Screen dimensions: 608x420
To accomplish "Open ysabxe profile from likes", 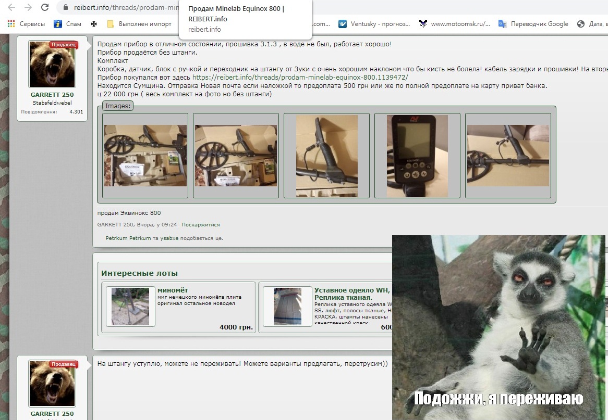I will [x=169, y=238].
